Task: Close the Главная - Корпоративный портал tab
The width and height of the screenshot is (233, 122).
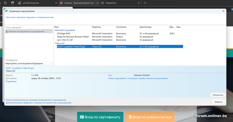Action: point(97,3)
